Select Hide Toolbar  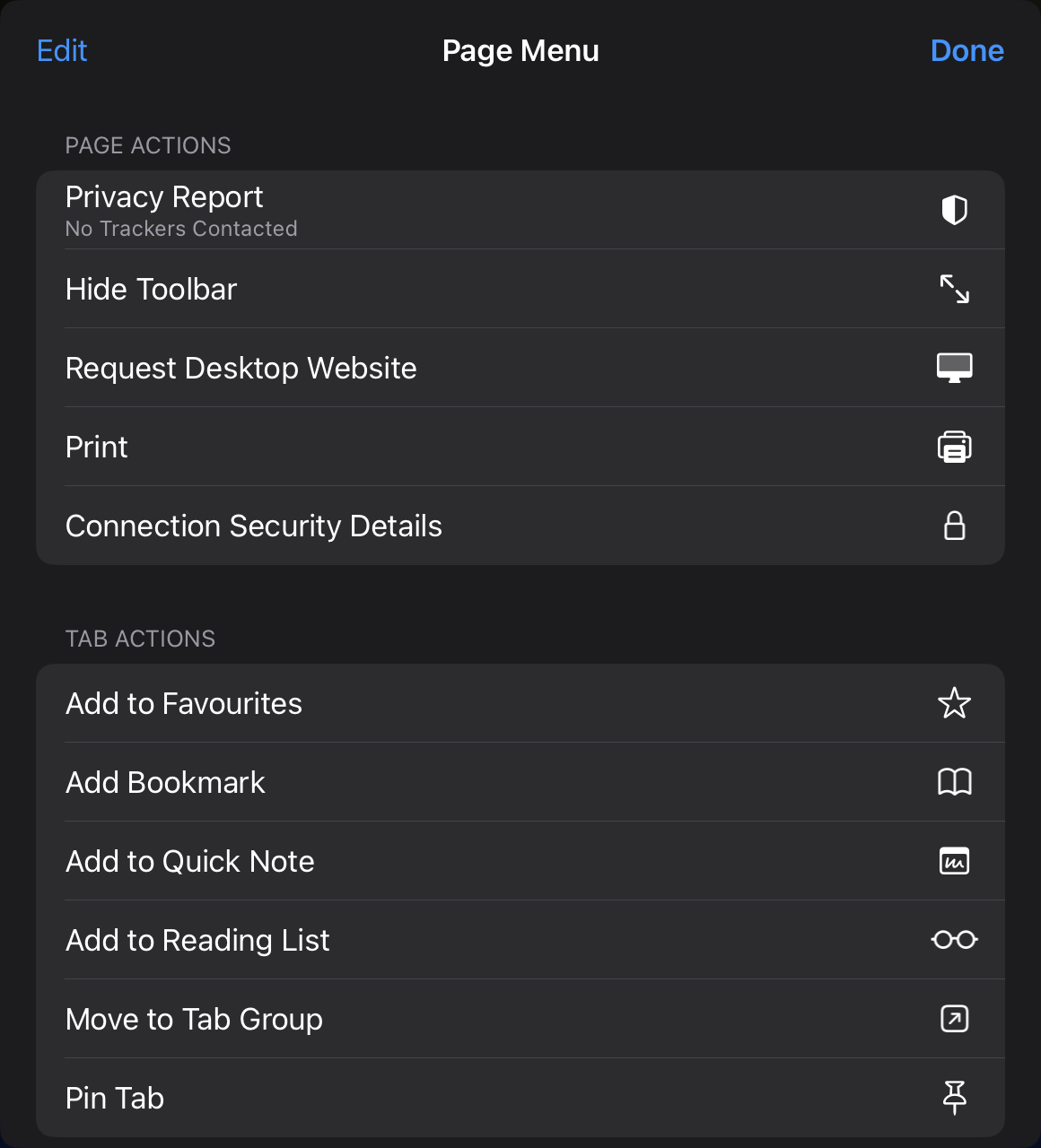click(152, 290)
